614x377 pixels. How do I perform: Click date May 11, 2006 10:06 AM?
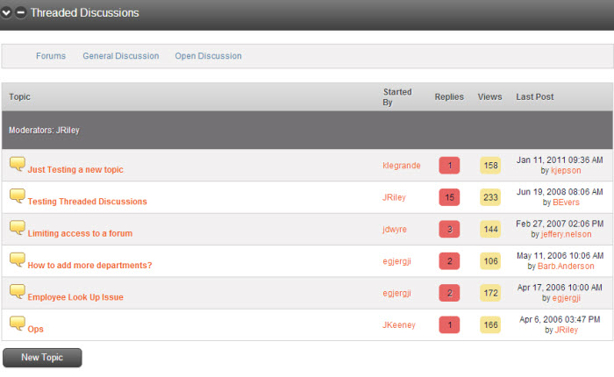560,256
